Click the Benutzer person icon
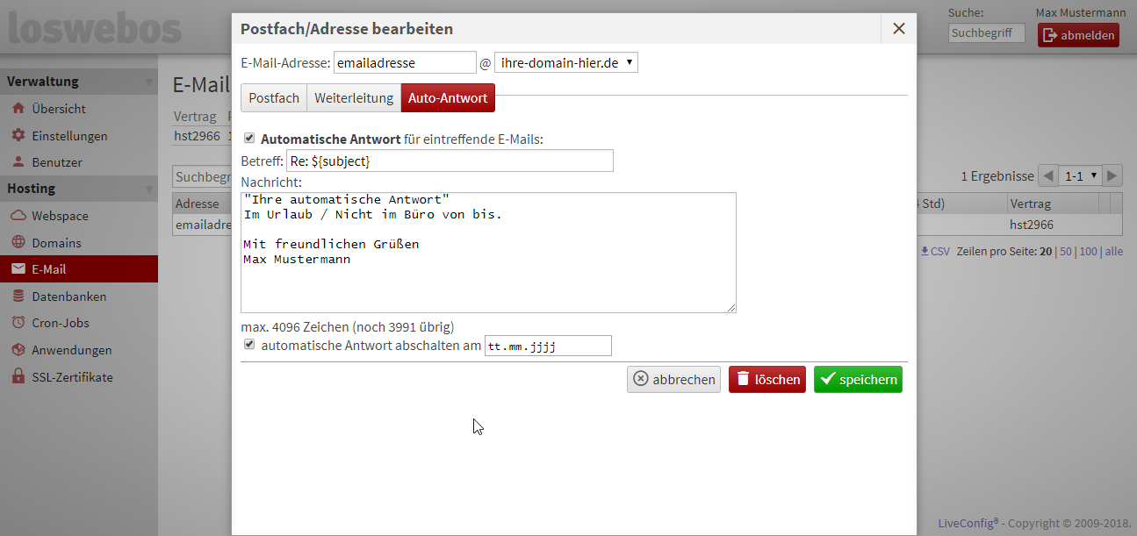 (18, 162)
